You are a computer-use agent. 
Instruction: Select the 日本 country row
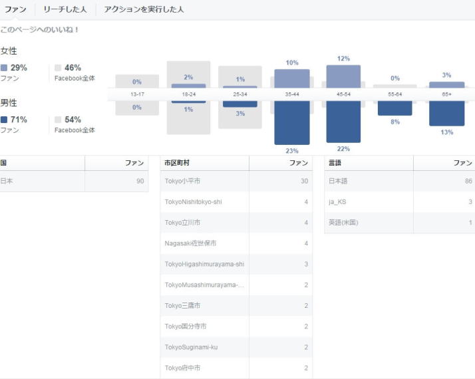75,181
